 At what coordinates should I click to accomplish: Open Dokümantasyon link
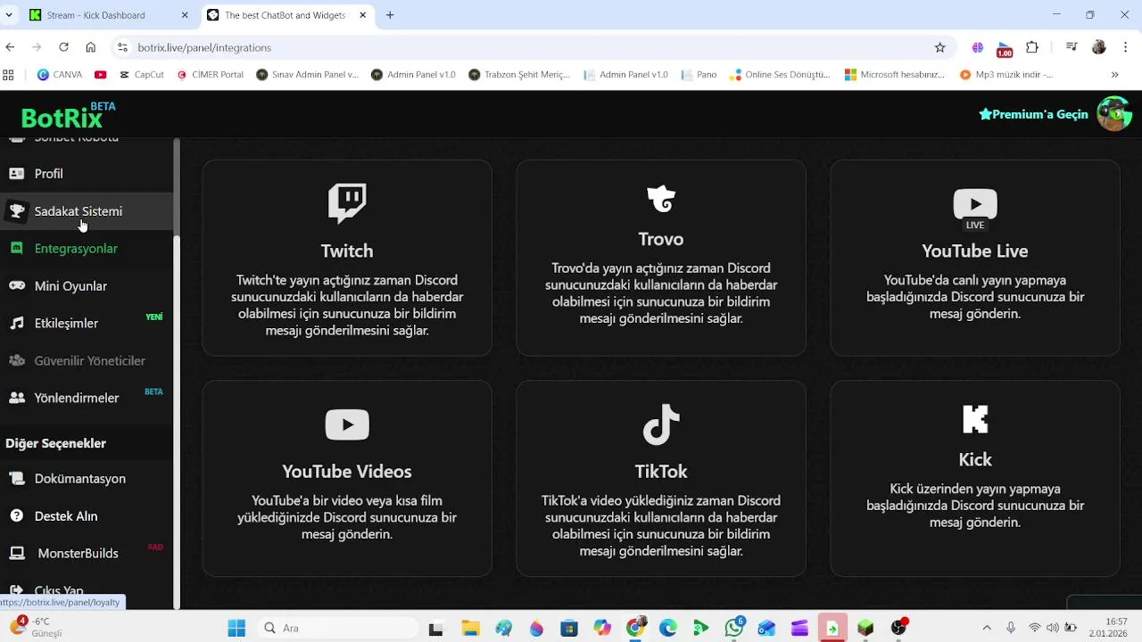click(87, 479)
